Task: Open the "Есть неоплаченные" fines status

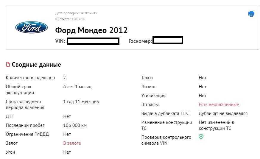Action: click(x=219, y=105)
